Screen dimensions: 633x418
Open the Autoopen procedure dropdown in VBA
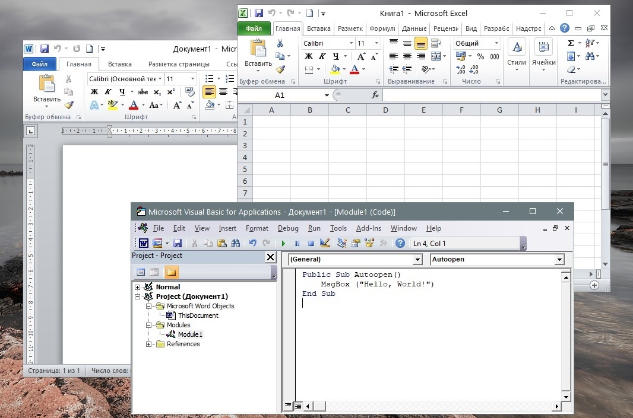tap(559, 260)
